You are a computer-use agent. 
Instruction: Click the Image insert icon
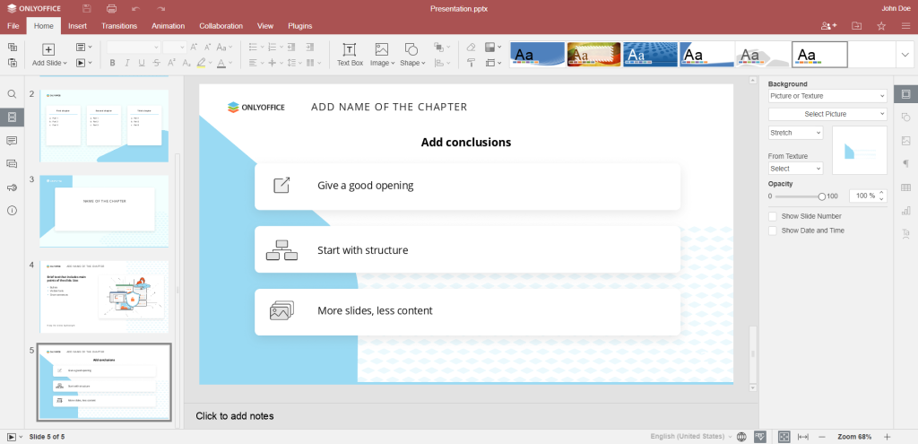coord(382,50)
